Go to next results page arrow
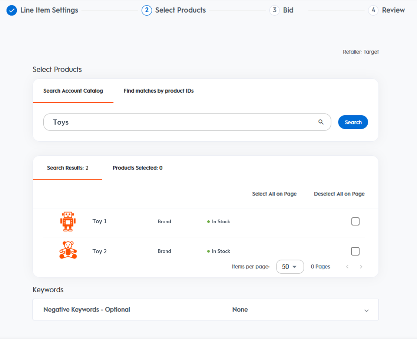 pos(361,267)
